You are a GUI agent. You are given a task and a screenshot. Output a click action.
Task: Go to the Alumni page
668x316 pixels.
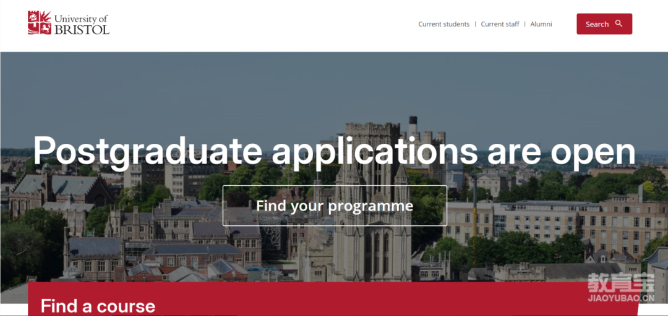click(x=541, y=24)
